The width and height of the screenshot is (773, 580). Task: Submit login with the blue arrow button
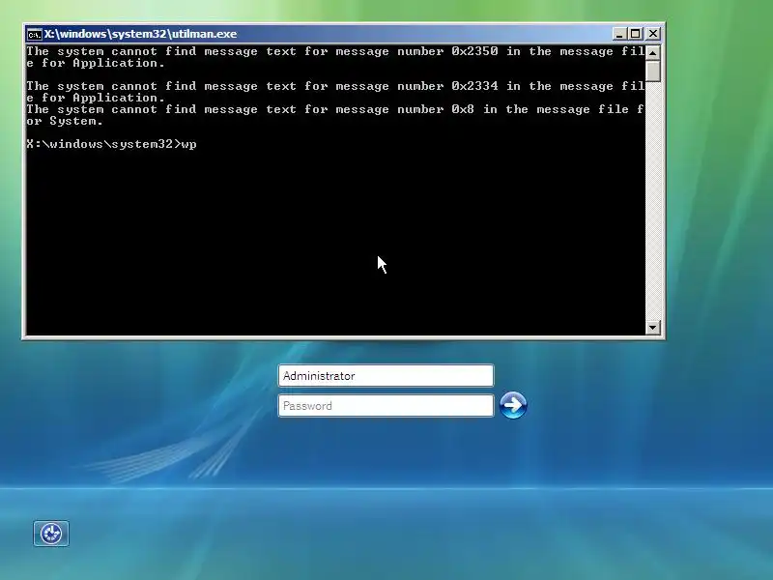[513, 405]
